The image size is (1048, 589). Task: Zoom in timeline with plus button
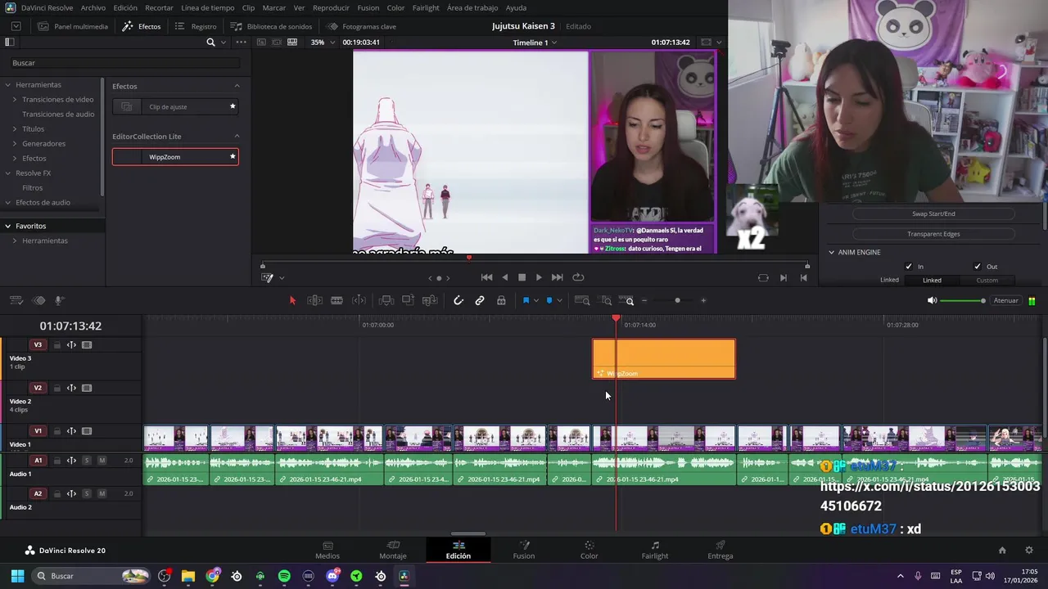pyautogui.click(x=703, y=300)
